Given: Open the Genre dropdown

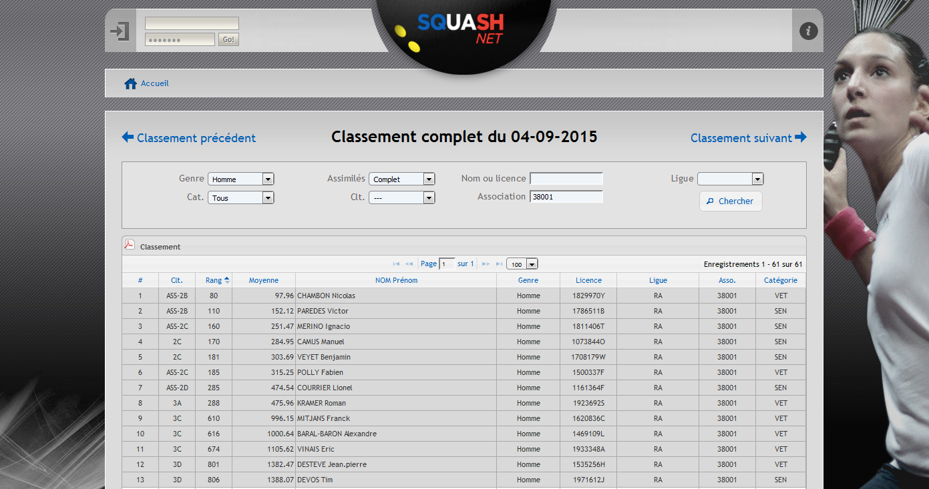Looking at the screenshot, I should point(241,179).
